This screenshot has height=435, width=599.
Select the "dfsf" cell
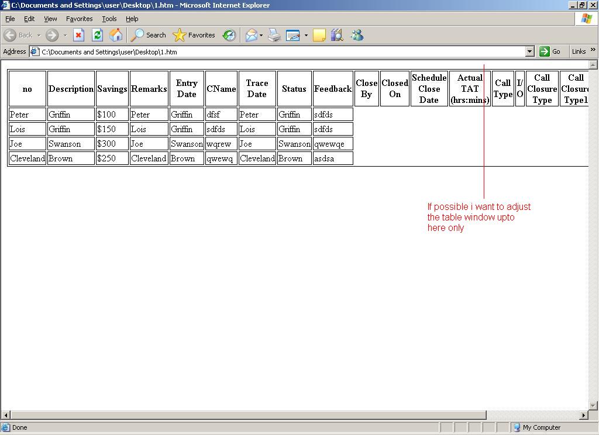221,115
